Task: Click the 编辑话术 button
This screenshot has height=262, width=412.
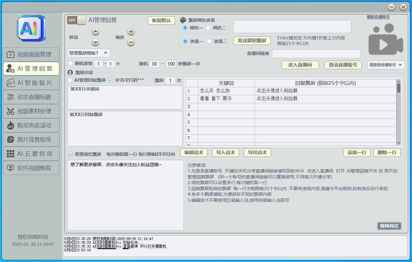Action: [194, 153]
